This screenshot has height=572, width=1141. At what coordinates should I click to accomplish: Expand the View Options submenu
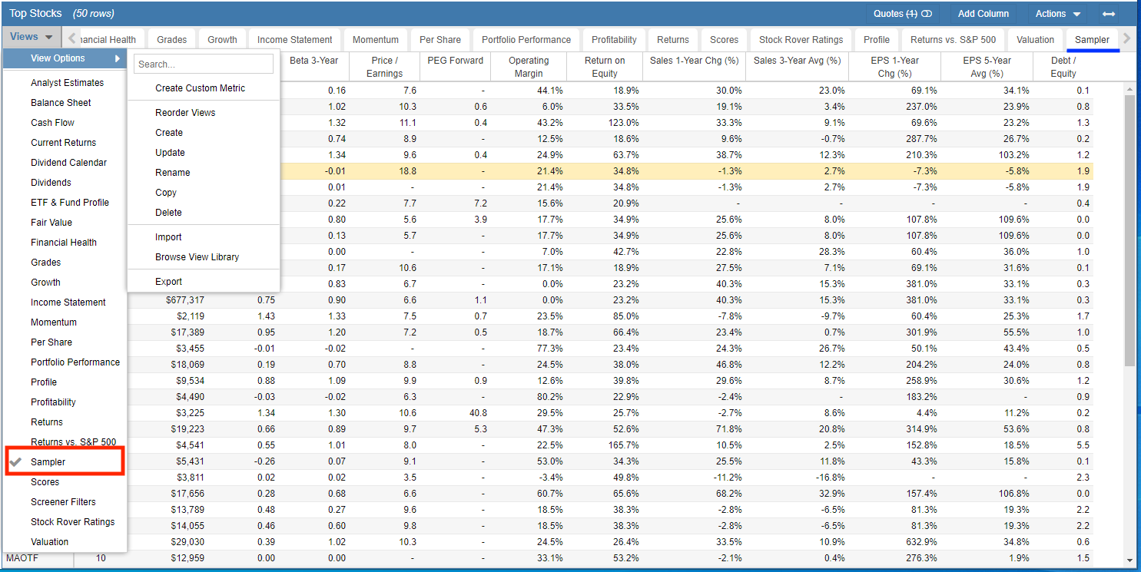pos(65,58)
